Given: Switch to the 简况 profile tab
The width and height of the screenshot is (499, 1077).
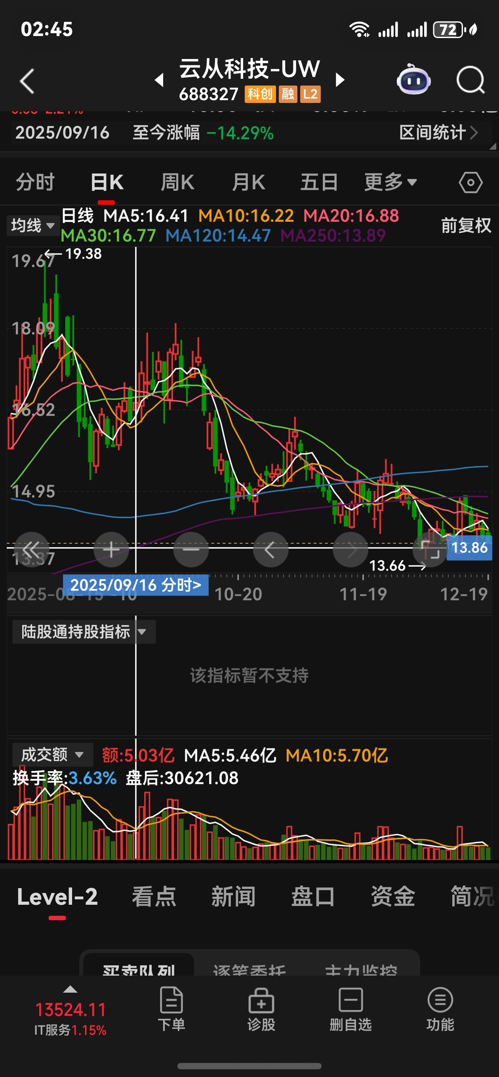Looking at the screenshot, I should coord(472,897).
